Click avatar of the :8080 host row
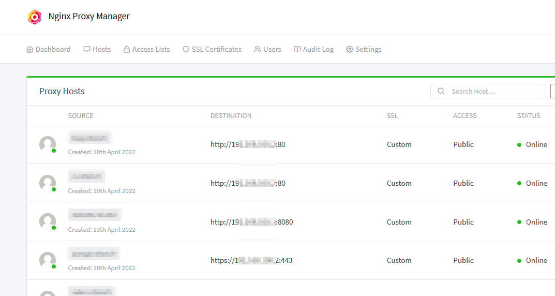The width and height of the screenshot is (555, 296). [x=48, y=221]
